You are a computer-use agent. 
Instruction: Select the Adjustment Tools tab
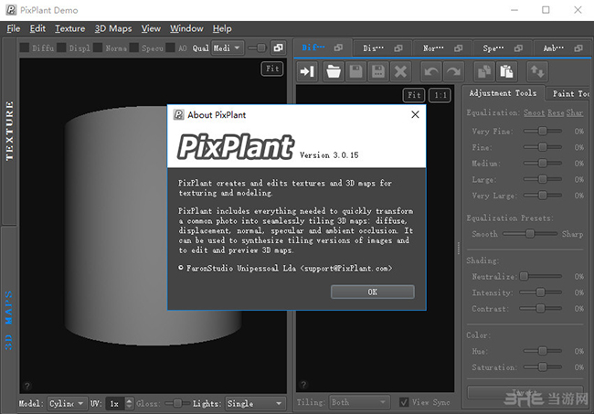point(503,93)
